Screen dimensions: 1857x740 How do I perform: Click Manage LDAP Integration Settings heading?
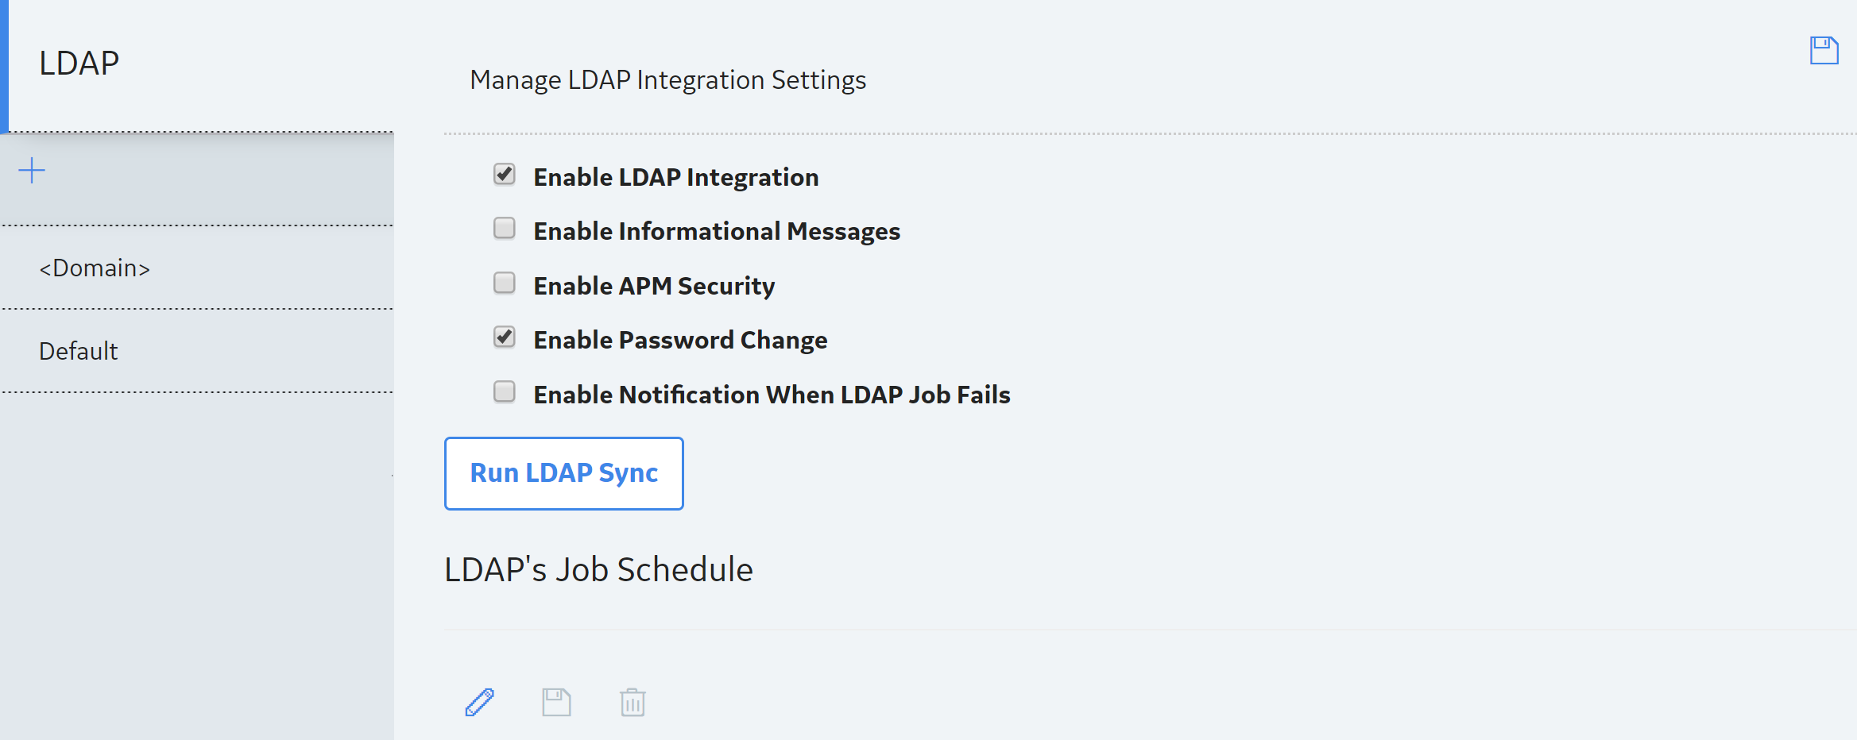click(668, 80)
